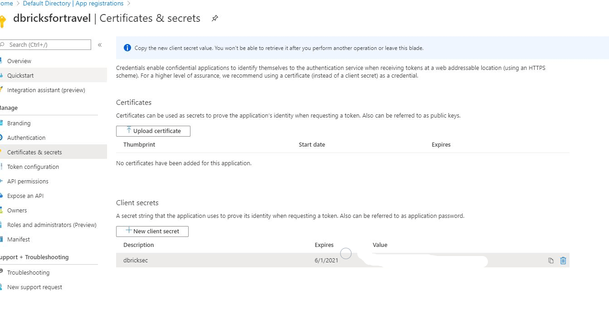Image resolution: width=609 pixels, height=325 pixels.
Task: Open Expose an API page
Action: (x=25, y=196)
